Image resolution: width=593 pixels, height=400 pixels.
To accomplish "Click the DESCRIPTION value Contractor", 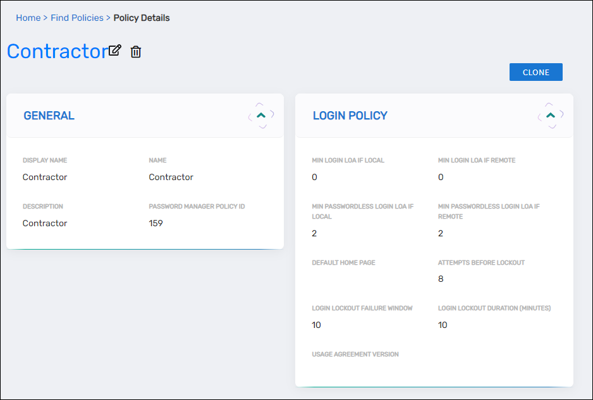I will pos(44,222).
